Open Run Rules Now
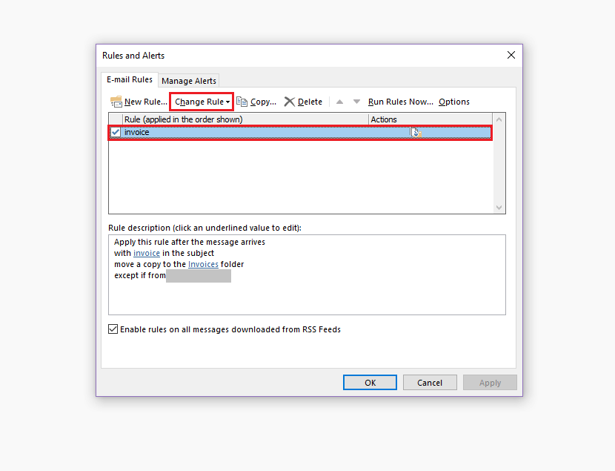Image resolution: width=615 pixels, height=471 pixels. tap(400, 102)
